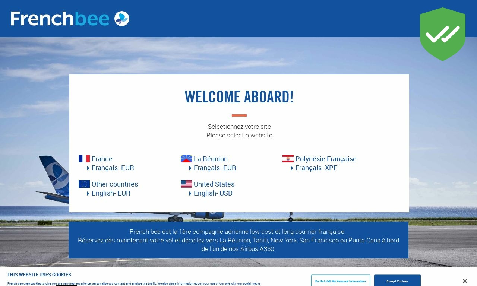Select the United States site link
Image resolution: width=477 pixels, height=286 pixels.
tap(214, 184)
